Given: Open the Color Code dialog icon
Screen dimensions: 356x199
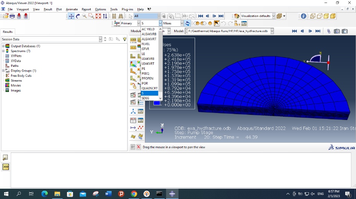Looking at the screenshot, I should (x=236, y=16).
